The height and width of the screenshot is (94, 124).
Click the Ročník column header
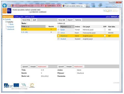(51, 26)
